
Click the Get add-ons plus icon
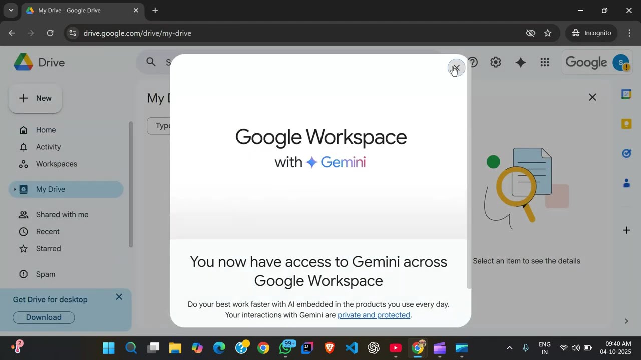626,230
